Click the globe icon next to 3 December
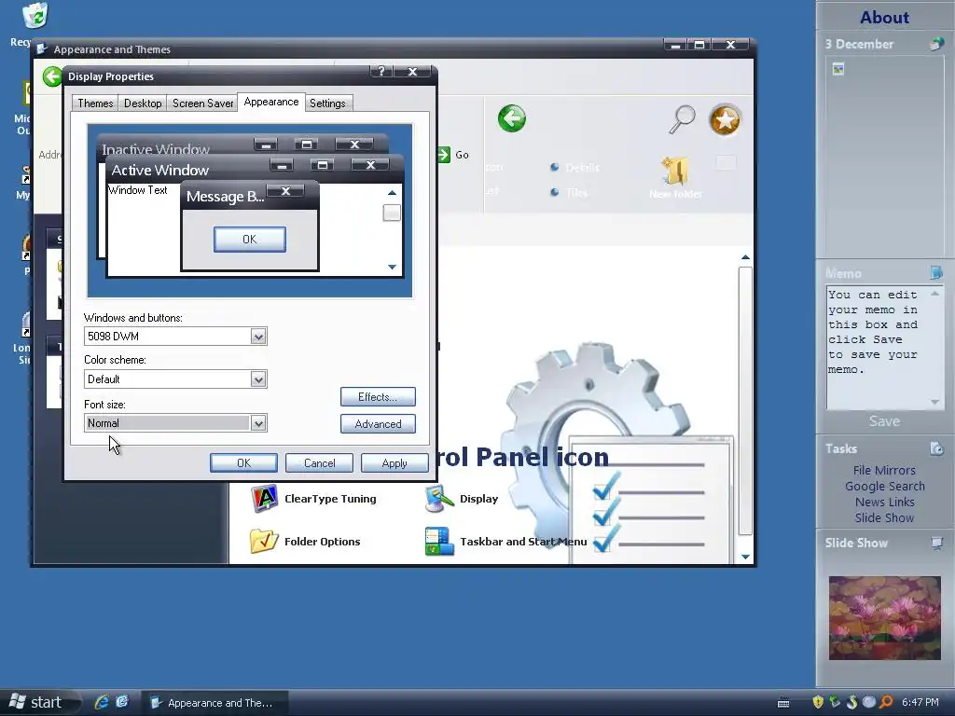 (936, 44)
